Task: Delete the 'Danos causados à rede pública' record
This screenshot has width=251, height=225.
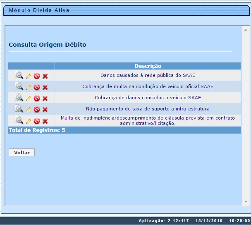Action: [x=45, y=76]
